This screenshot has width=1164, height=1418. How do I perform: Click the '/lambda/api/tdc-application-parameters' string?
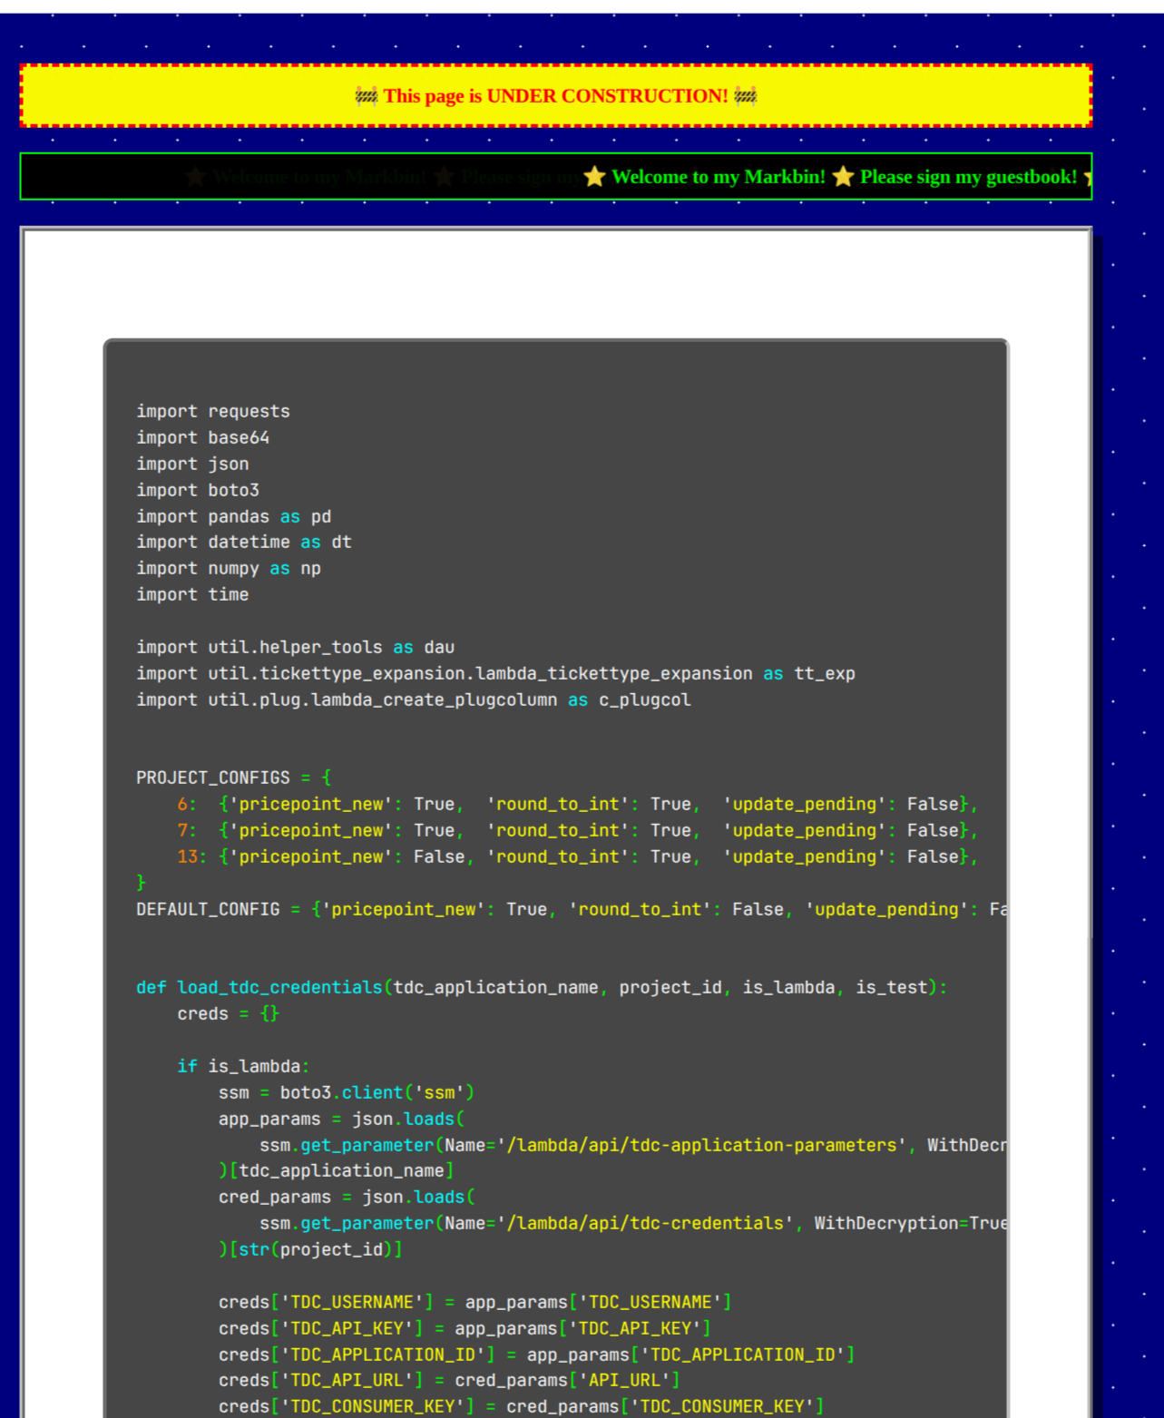(701, 1145)
